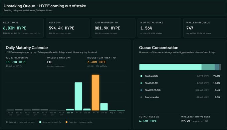
Task: Click the faded Jul 20 past bar
Action: pyautogui.click(x=10, y=110)
